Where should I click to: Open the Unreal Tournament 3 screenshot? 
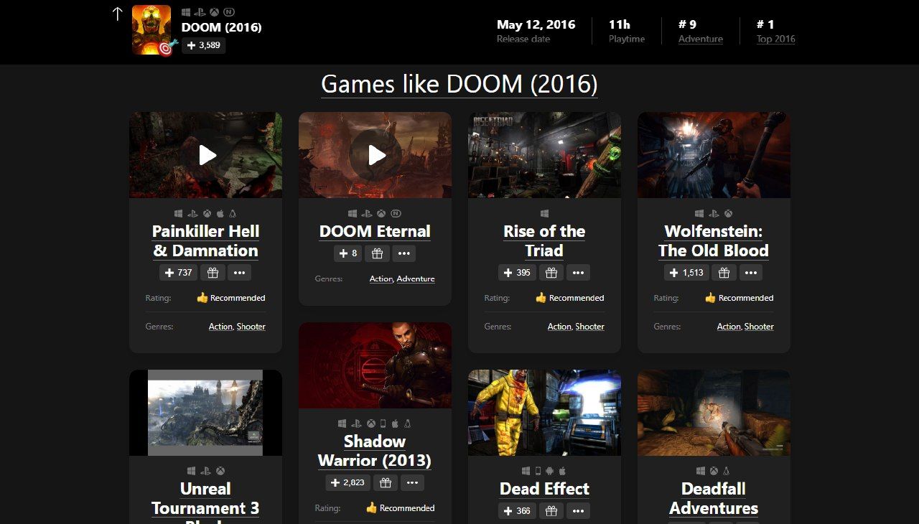click(x=206, y=413)
